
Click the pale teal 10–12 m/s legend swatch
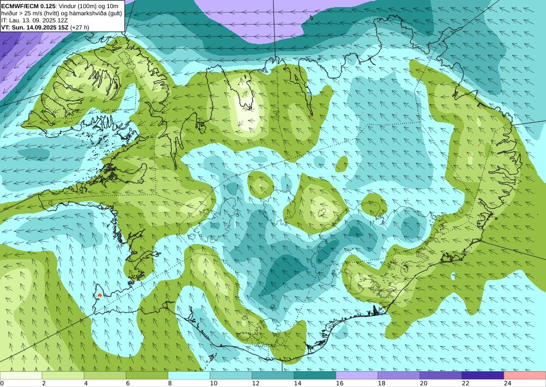231,376
